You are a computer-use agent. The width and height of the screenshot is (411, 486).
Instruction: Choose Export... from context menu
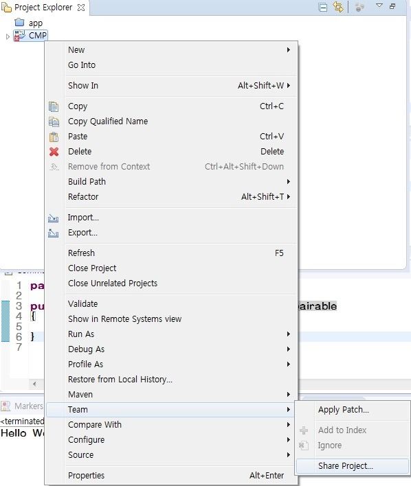172,233
